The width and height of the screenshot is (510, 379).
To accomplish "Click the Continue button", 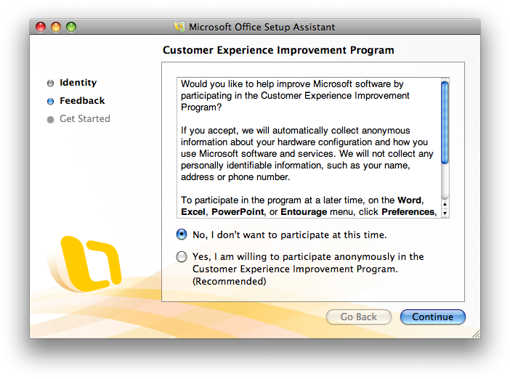I will click(432, 317).
